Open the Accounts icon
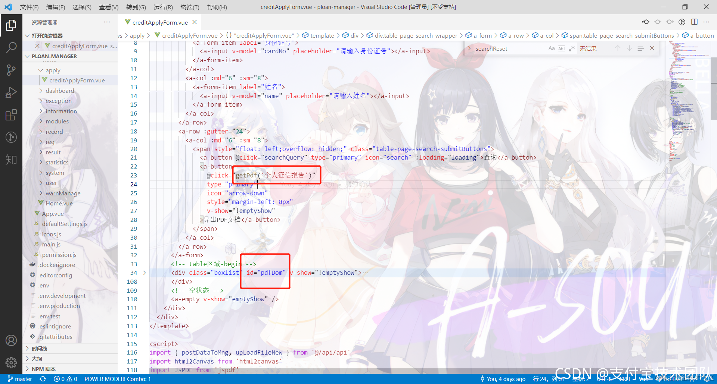Image resolution: width=717 pixels, height=384 pixels. click(11, 340)
